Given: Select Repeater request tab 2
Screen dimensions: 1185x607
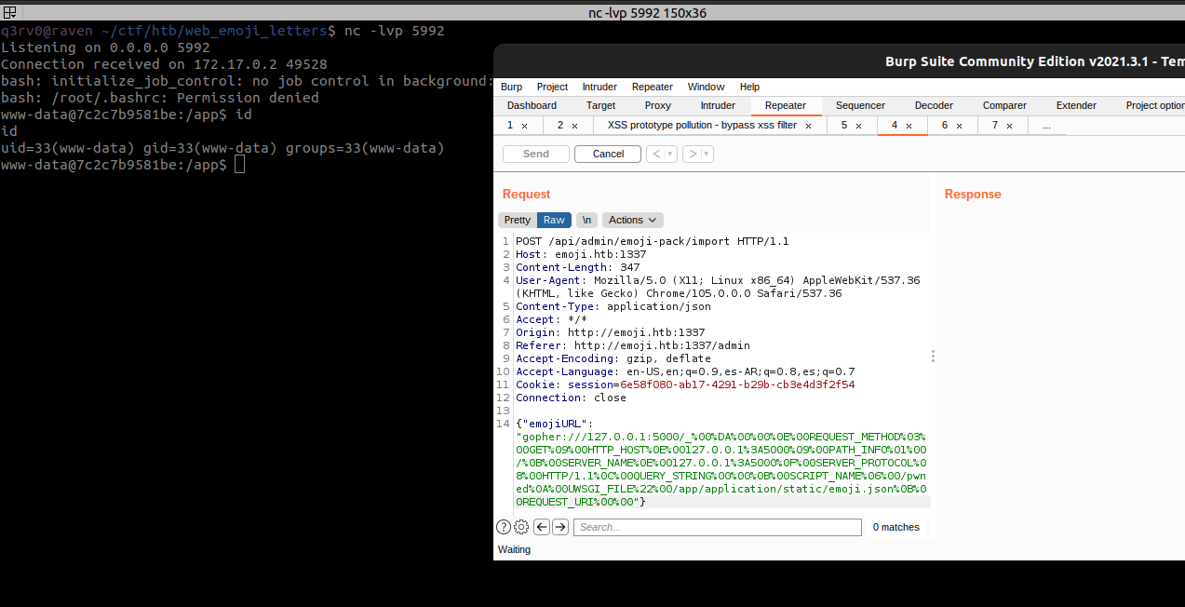Looking at the screenshot, I should (560, 126).
